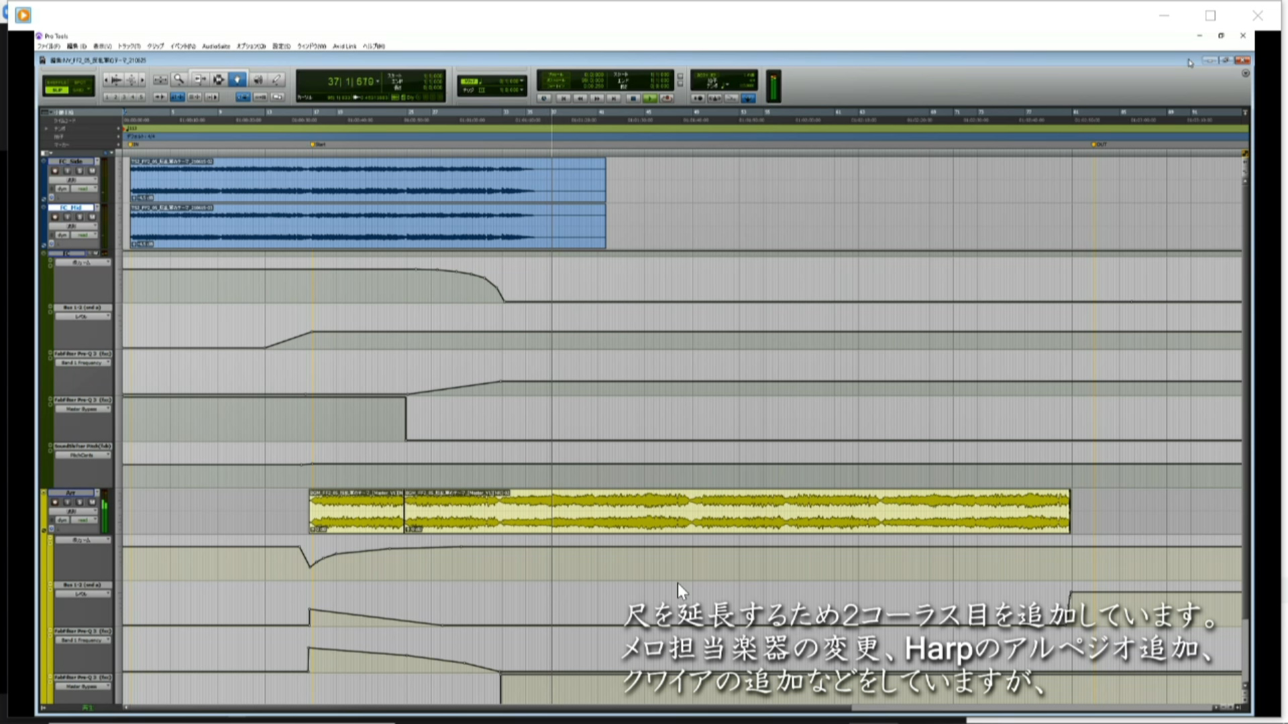
Task: Click Return to Zero transport button
Action: (563, 99)
